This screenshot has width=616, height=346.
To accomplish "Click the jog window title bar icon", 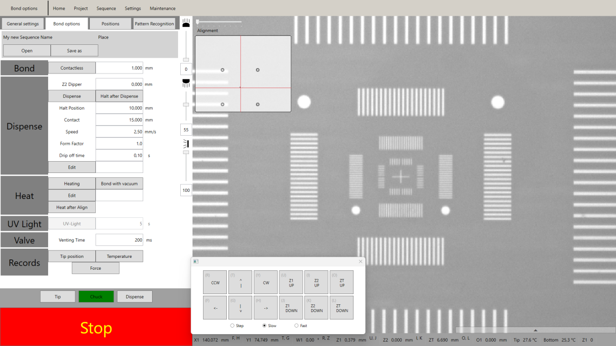I will 196,262.
